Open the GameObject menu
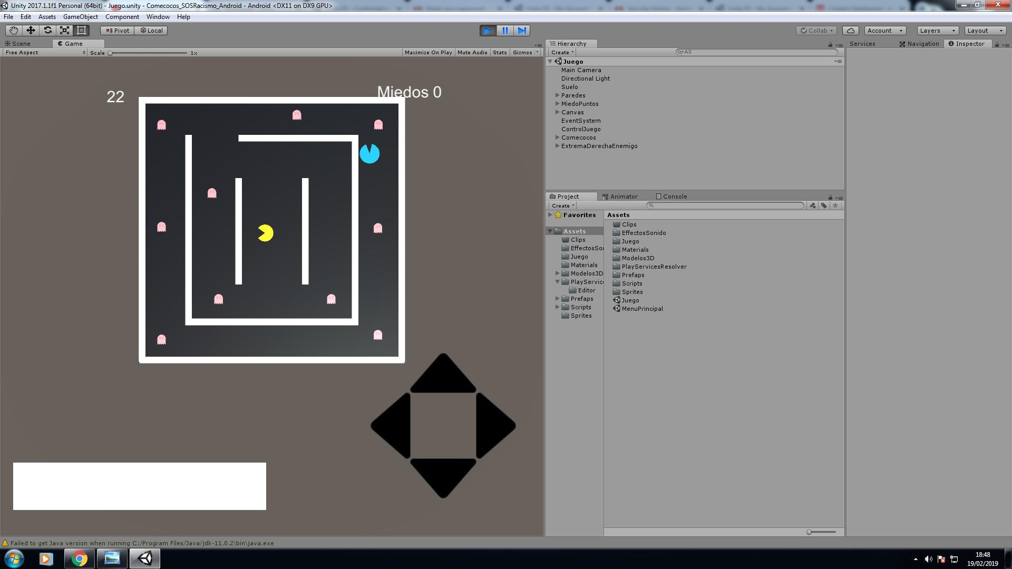The image size is (1012, 569). point(80,17)
